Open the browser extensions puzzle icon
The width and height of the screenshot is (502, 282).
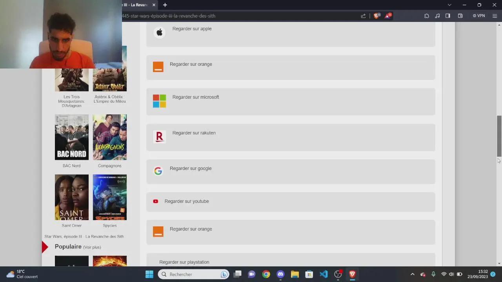[426, 16]
